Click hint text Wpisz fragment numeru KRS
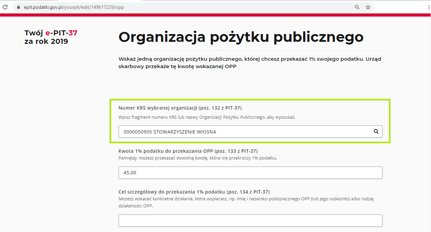The width and height of the screenshot is (431, 232). [x=207, y=117]
